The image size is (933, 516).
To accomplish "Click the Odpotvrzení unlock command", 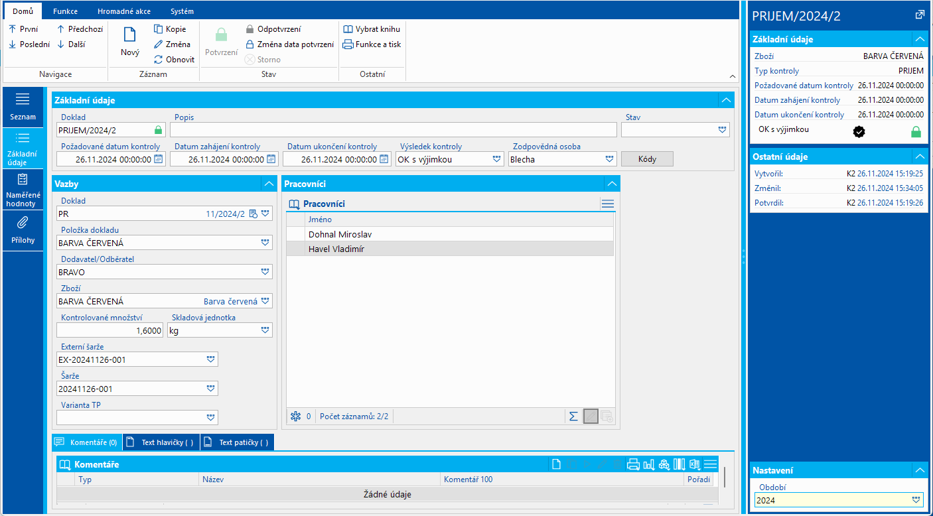I will click(x=273, y=29).
